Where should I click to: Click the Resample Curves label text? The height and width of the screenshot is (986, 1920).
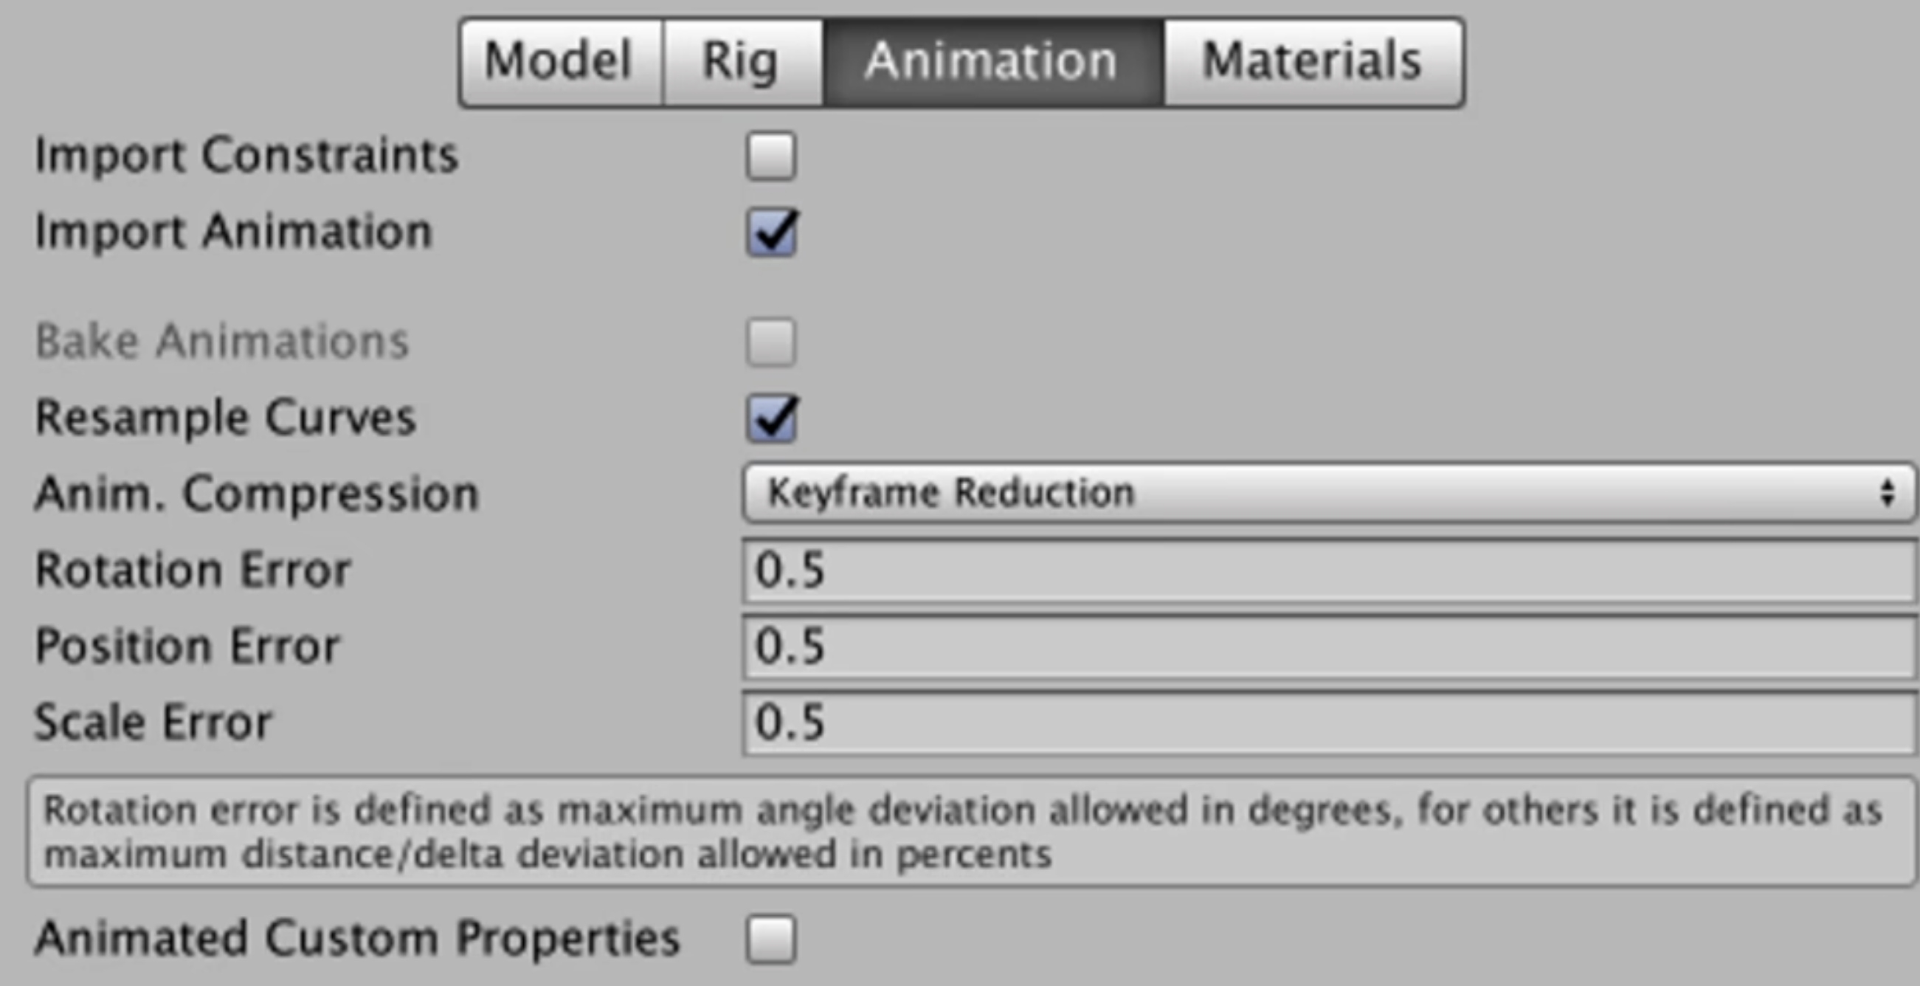point(225,418)
